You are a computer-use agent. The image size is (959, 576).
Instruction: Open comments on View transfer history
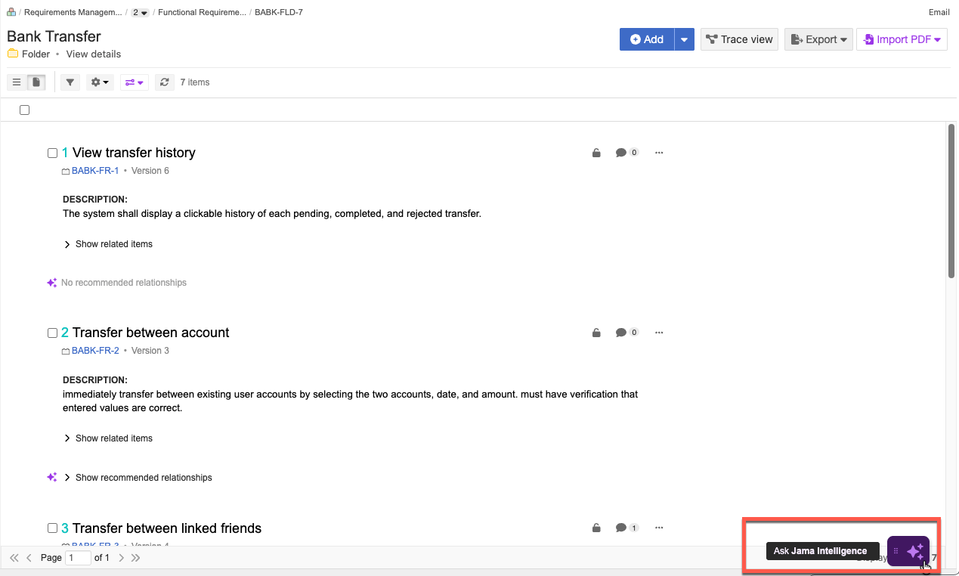pyautogui.click(x=626, y=153)
